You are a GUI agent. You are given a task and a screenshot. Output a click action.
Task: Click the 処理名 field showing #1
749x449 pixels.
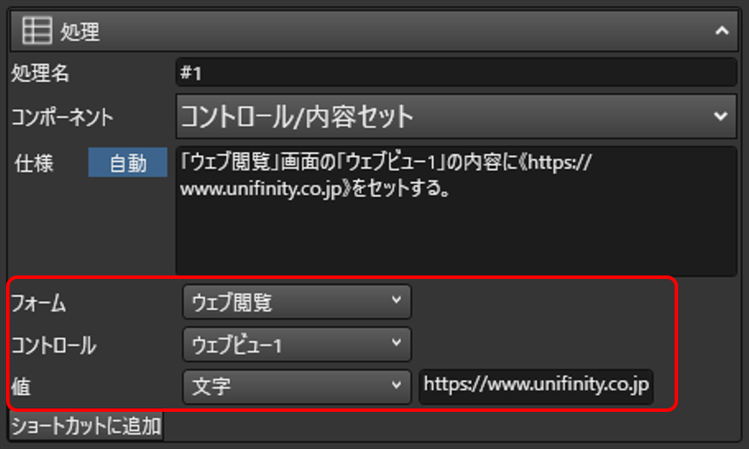click(456, 73)
